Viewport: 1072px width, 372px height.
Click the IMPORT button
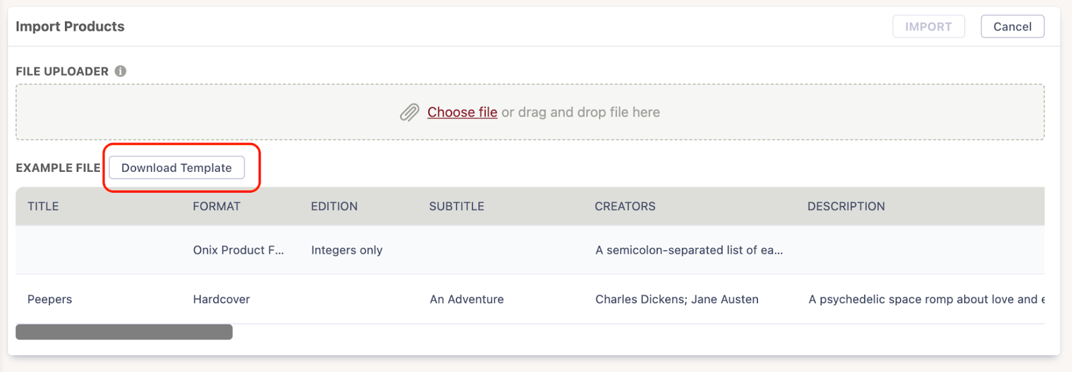(928, 27)
